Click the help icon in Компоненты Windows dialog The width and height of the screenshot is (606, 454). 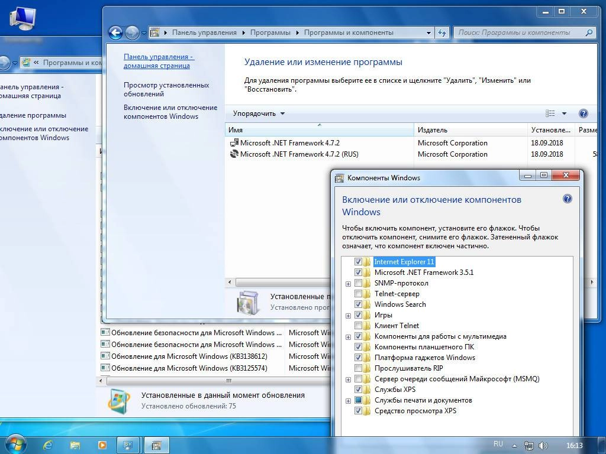(567, 199)
